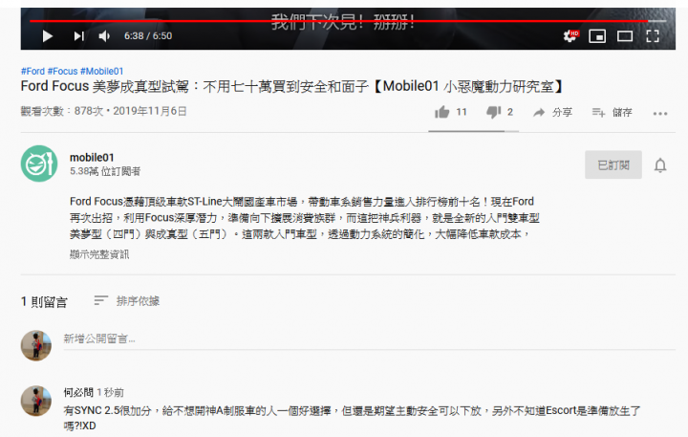688x437 pixels.
Task: Toggle the notification bell
Action: [x=660, y=165]
